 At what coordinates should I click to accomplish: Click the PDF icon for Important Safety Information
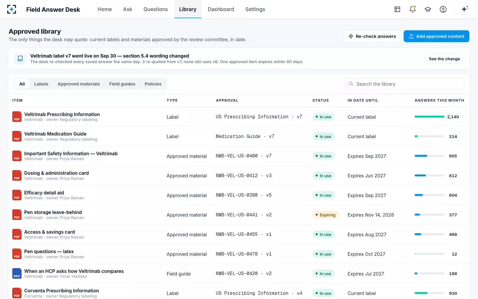tap(17, 156)
